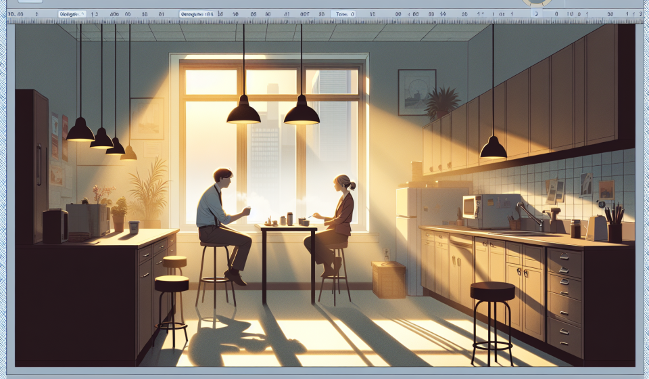Click the circular dial icon at the top edge
The height and width of the screenshot is (379, 649).
point(537,3)
